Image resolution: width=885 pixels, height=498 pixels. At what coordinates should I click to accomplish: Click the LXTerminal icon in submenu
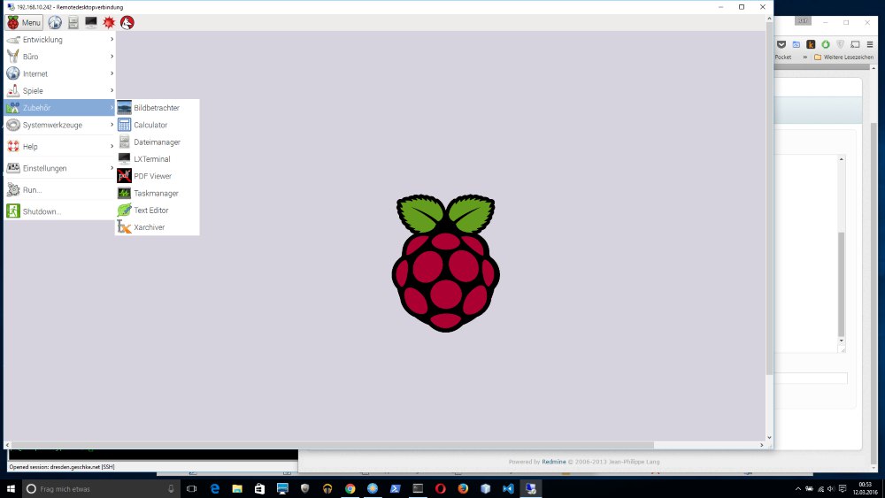(124, 158)
